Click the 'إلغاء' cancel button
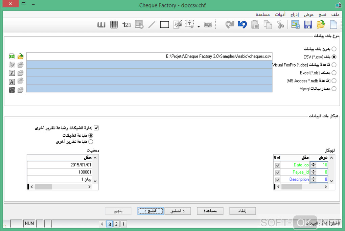Viewport: 345px width, 231px height. coord(243,211)
